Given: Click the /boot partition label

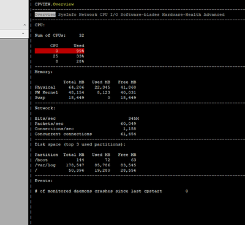Looking at the screenshot, I should pyautogui.click(x=41, y=160).
